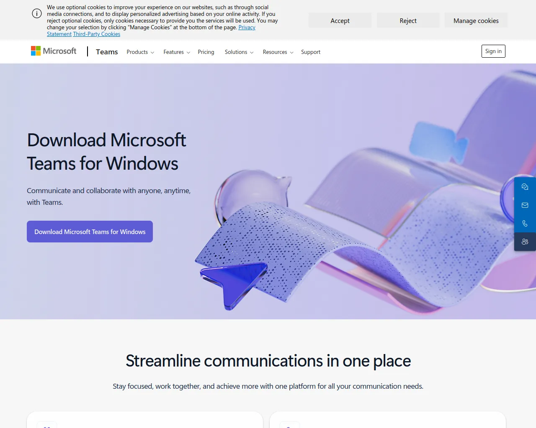Viewport: 536px width, 428px height.
Task: Expand the Products dropdown menu
Action: (140, 52)
